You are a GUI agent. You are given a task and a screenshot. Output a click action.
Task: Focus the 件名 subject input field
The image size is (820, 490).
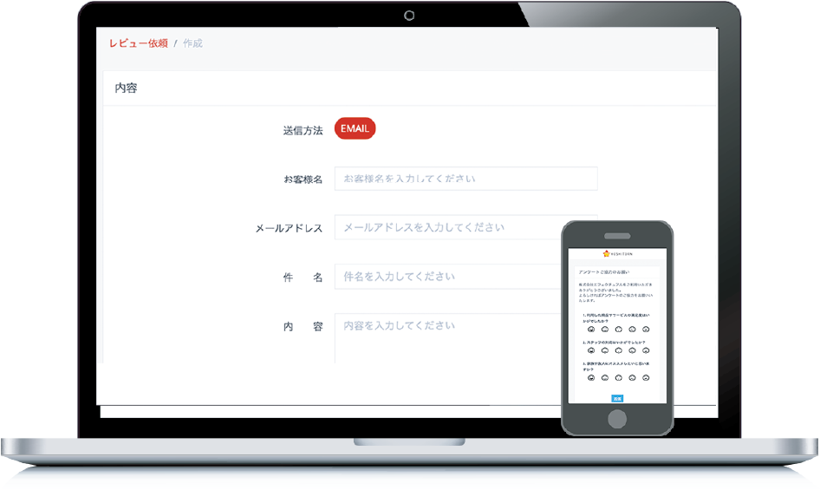tap(447, 277)
